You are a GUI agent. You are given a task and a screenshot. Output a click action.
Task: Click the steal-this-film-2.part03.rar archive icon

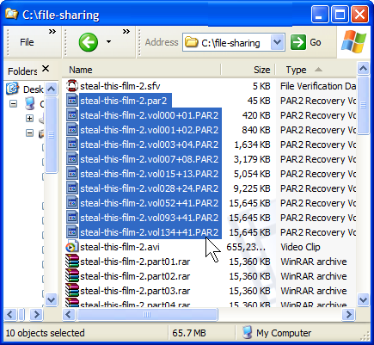pos(72,291)
